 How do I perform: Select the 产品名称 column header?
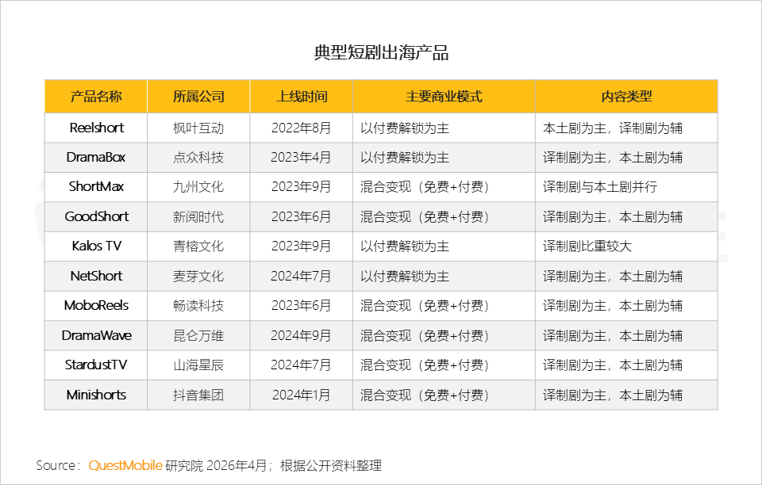pos(96,96)
